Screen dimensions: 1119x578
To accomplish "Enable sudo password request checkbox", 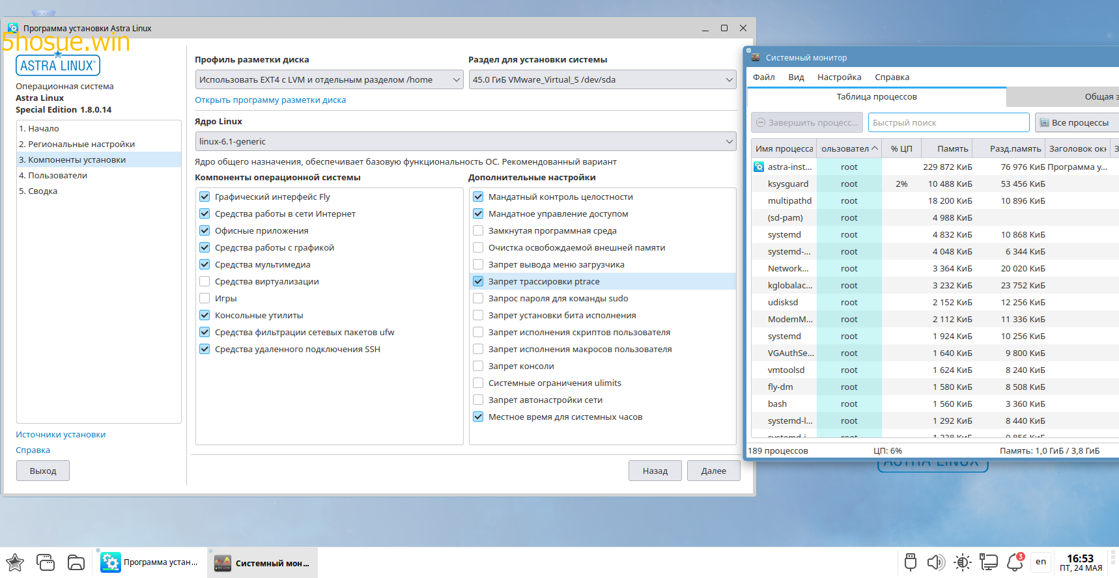I will 478,298.
